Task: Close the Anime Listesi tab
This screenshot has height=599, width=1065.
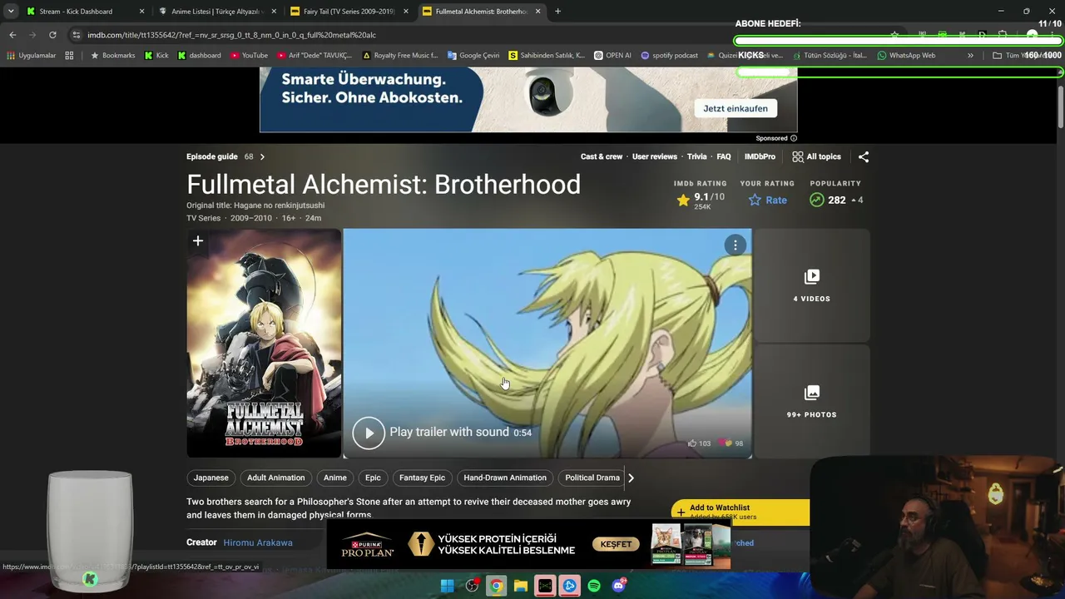Action: coord(274,12)
